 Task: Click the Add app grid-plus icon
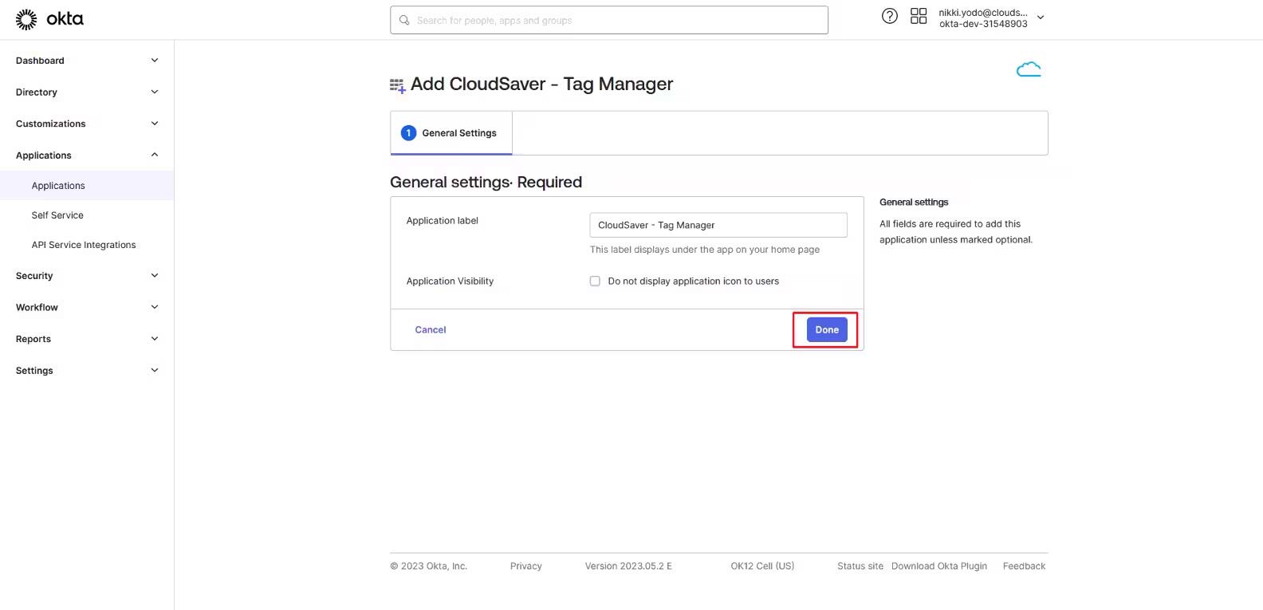(x=397, y=85)
